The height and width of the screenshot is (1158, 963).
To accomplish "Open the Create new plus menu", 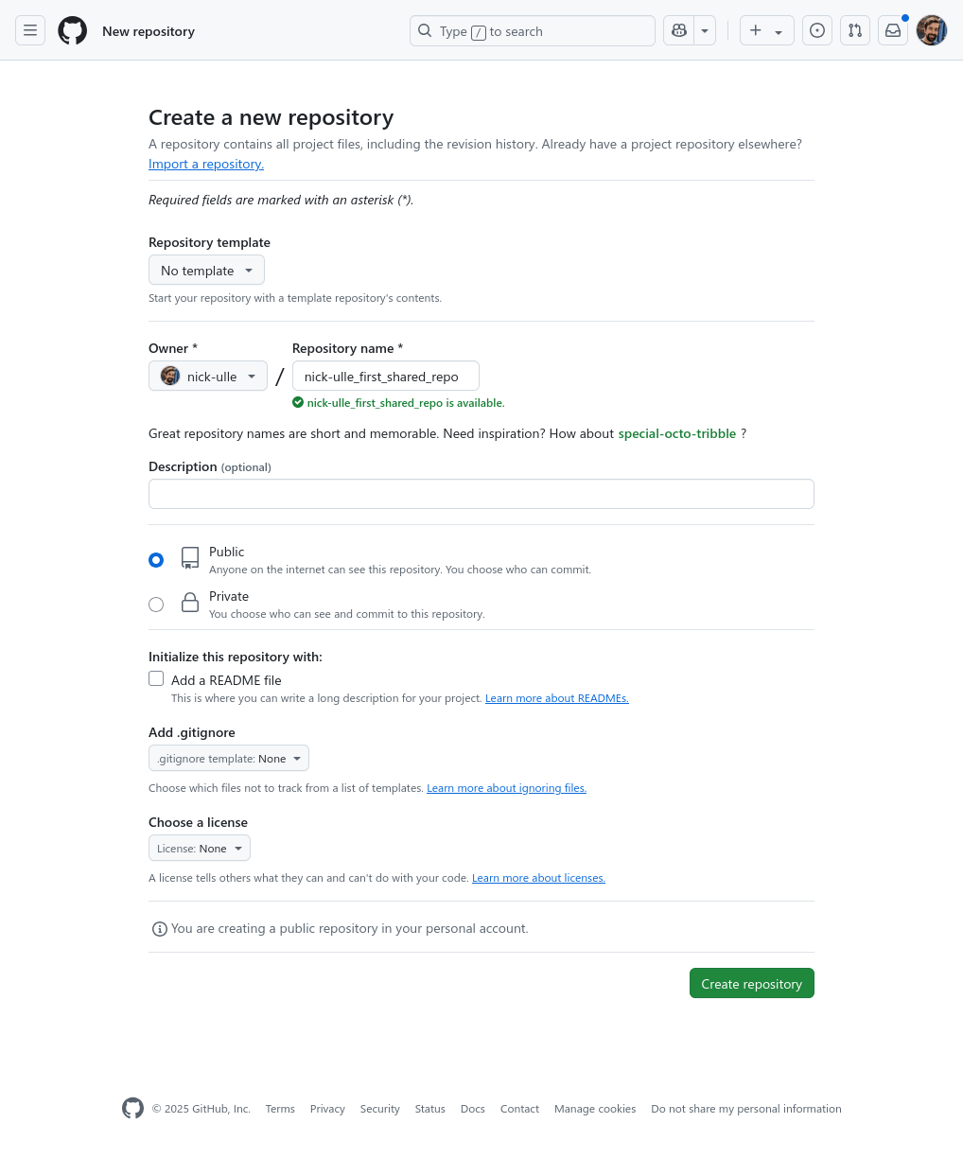I will point(766,31).
